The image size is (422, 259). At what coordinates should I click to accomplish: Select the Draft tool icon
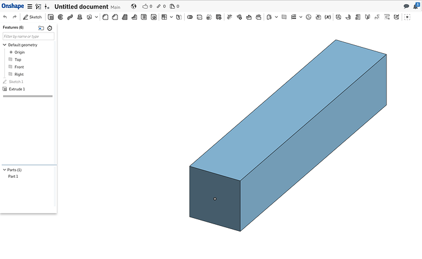(x=125, y=17)
